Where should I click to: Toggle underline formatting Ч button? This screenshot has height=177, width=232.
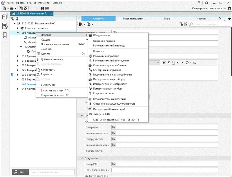coord(173,63)
